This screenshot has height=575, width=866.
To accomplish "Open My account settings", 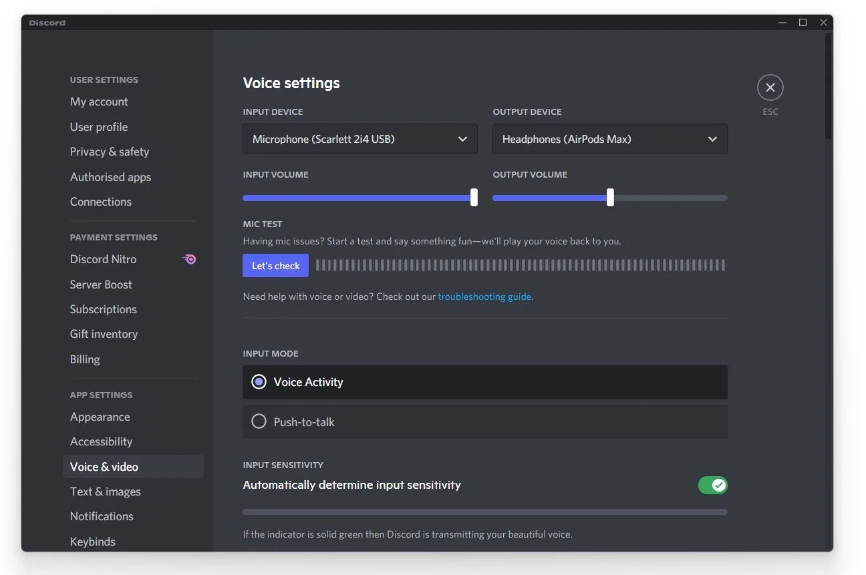I will (x=99, y=102).
